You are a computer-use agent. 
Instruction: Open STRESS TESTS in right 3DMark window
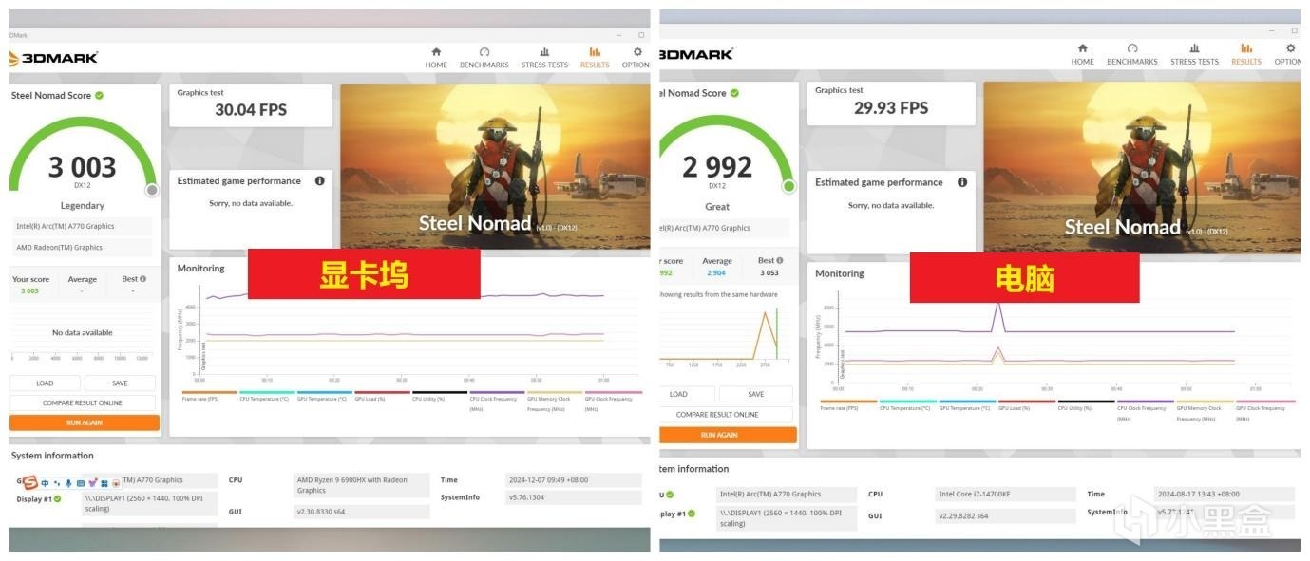(x=1194, y=54)
